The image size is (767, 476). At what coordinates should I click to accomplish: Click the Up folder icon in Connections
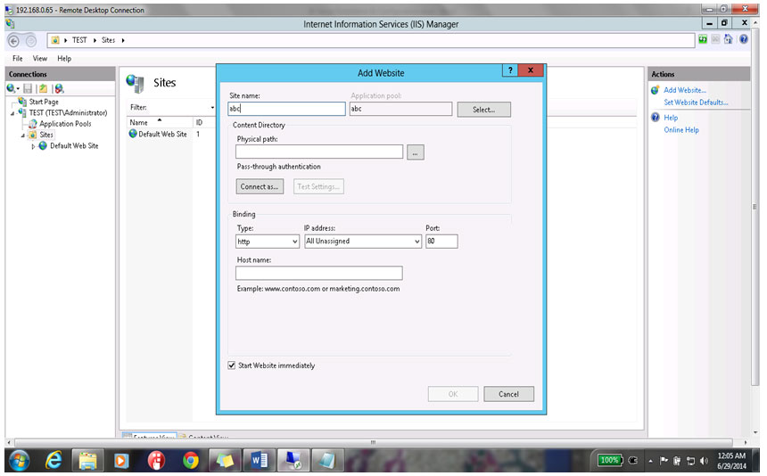point(43,88)
